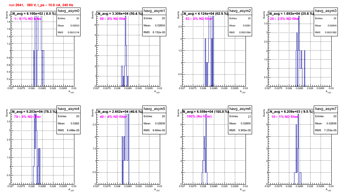Select Mean value 0.0282 in havg_asym4

[x=75, y=123]
